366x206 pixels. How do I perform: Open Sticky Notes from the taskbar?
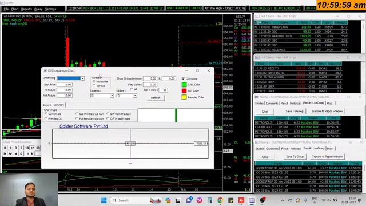point(230,200)
